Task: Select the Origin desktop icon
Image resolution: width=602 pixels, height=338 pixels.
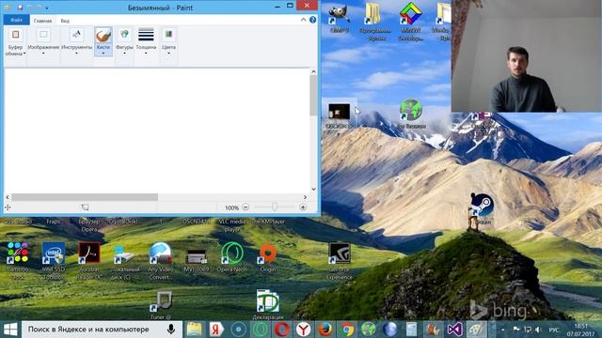Action: pos(267,257)
